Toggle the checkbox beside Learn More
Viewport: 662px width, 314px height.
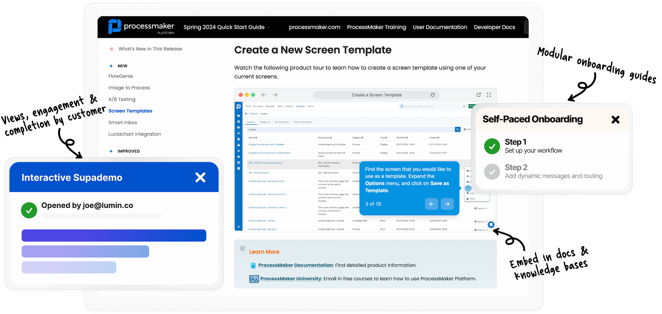(242, 248)
